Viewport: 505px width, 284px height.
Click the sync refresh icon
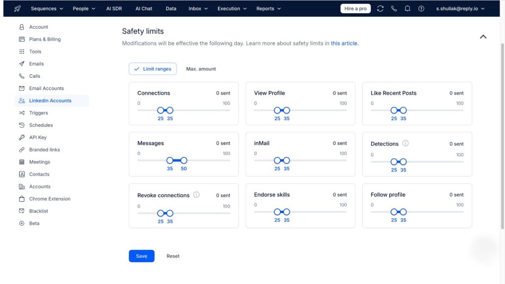[x=380, y=9]
